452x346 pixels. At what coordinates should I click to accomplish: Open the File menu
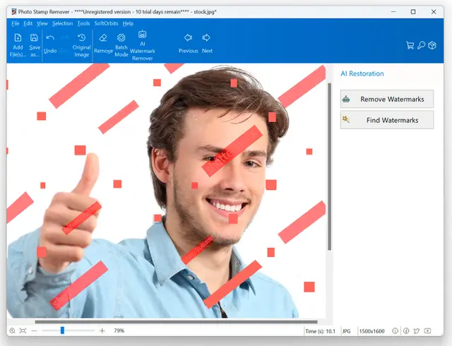pyautogui.click(x=16, y=23)
